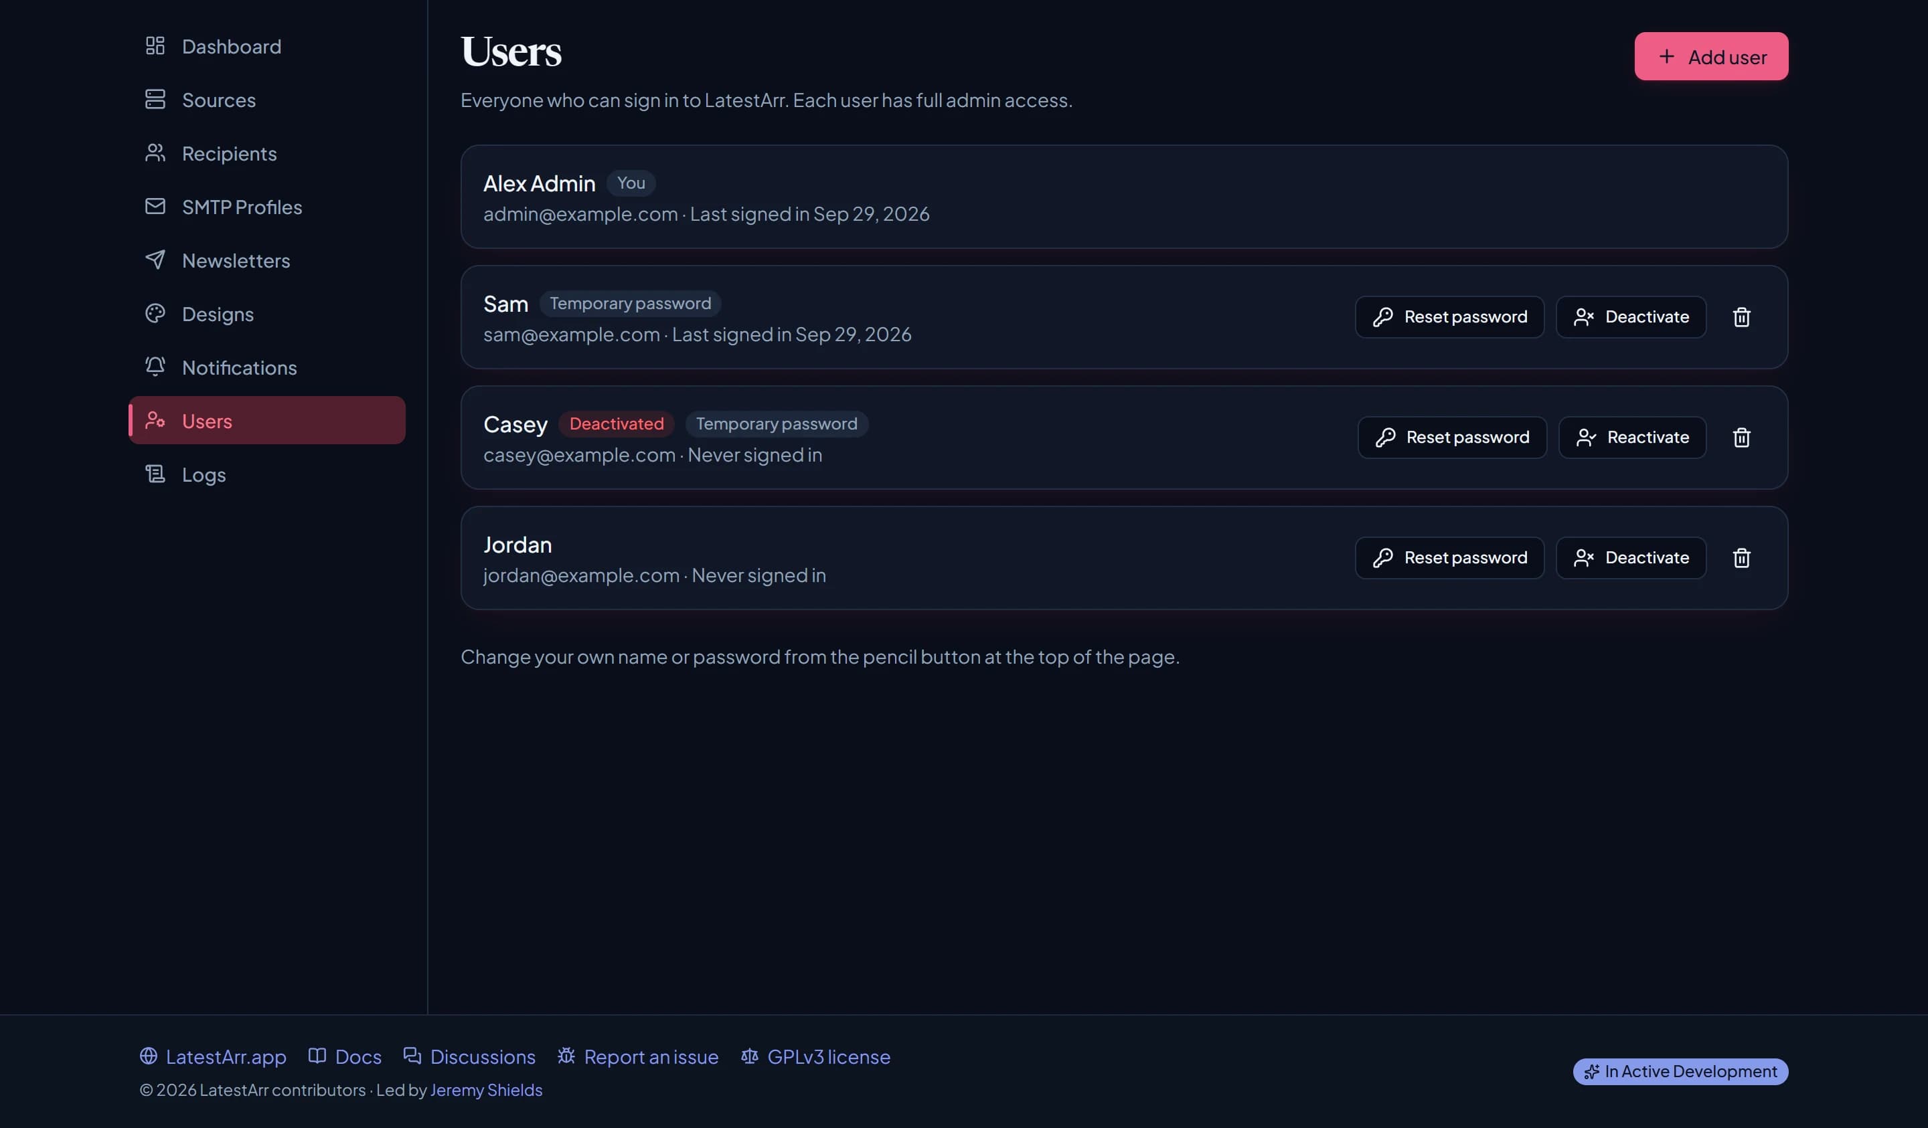Switch to the Newsletters page

pyautogui.click(x=267, y=260)
